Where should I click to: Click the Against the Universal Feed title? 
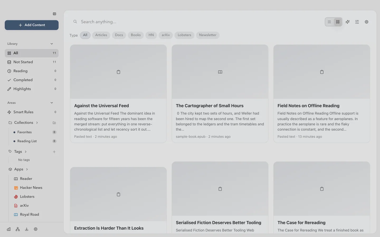pos(102,106)
